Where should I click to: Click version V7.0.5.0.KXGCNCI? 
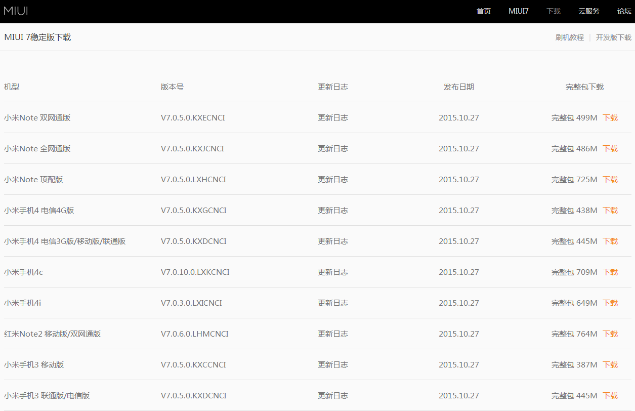(194, 211)
